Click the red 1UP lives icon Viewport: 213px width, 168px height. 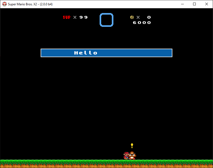click(x=67, y=17)
